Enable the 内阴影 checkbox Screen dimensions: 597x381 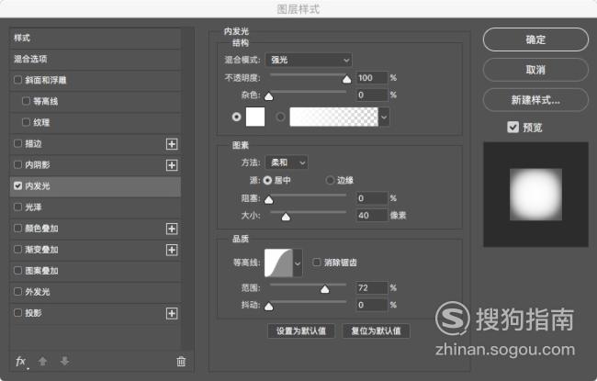(x=17, y=164)
